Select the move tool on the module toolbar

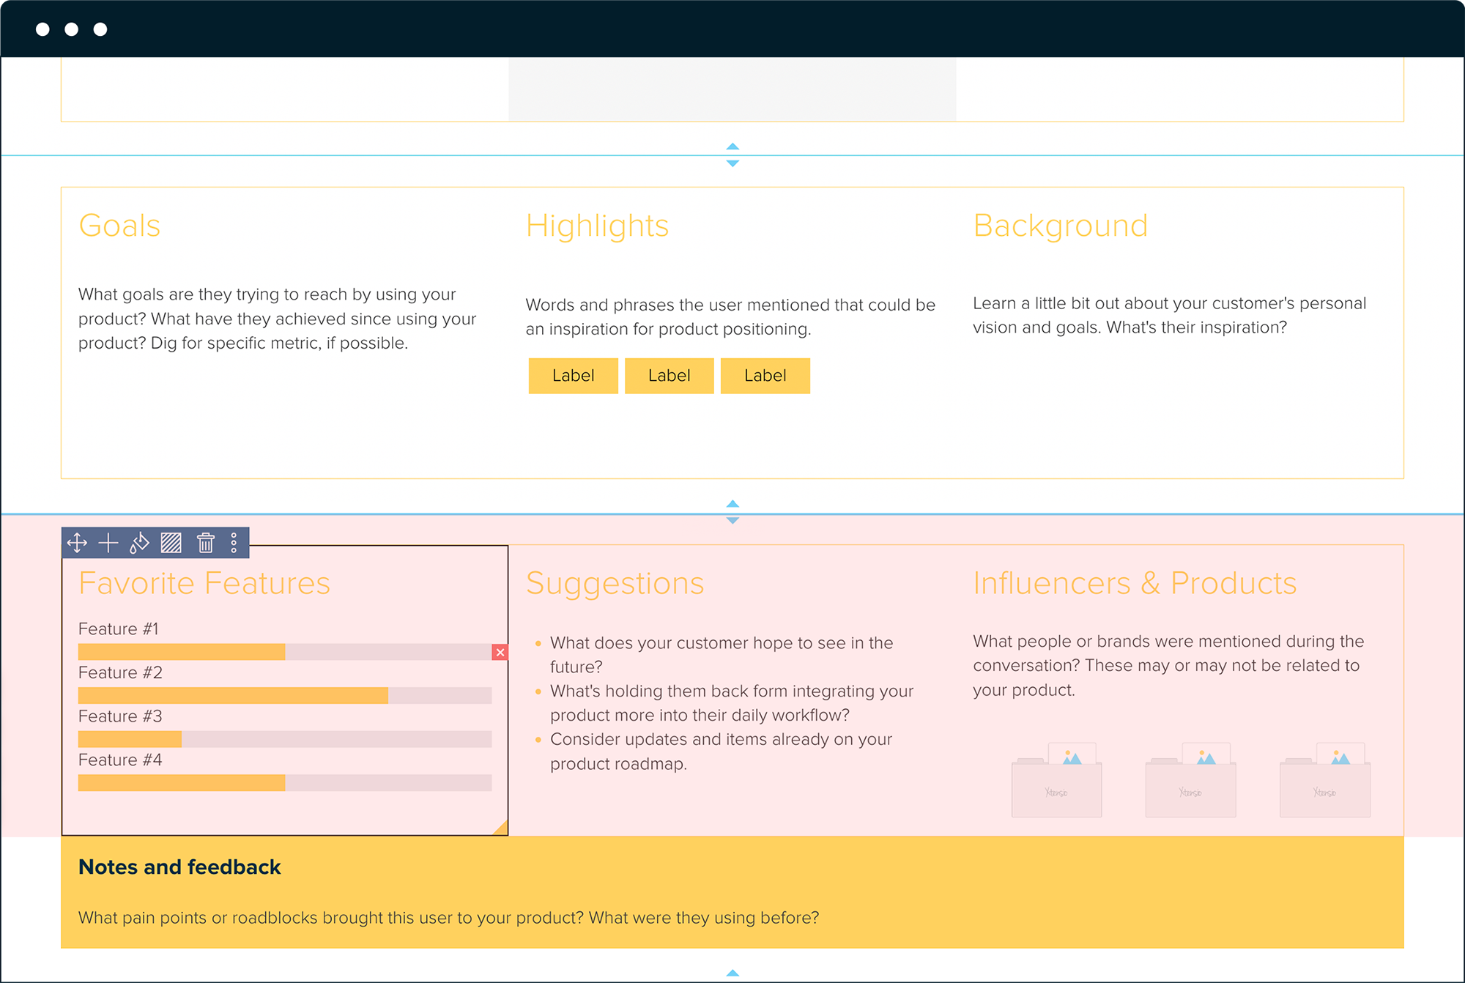(76, 543)
